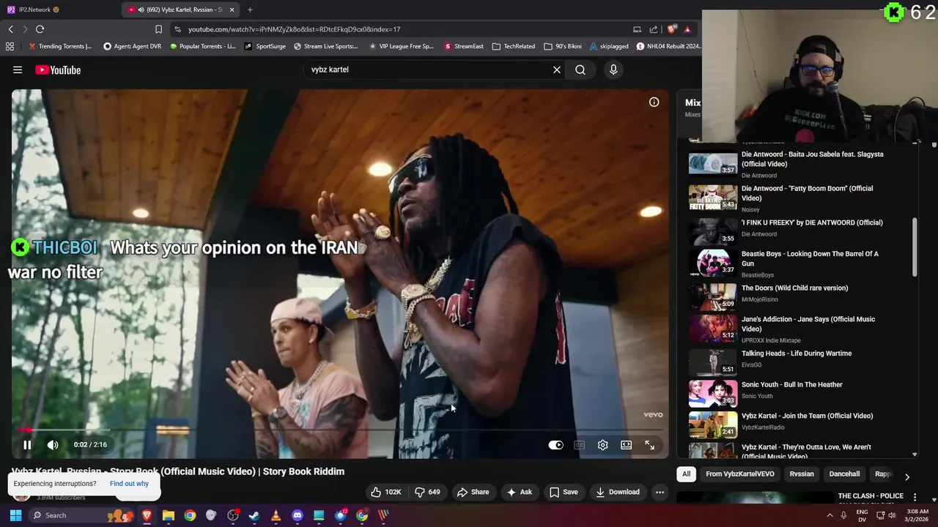This screenshot has width=938, height=527.
Task: Open Discord from the taskbar
Action: point(297,515)
